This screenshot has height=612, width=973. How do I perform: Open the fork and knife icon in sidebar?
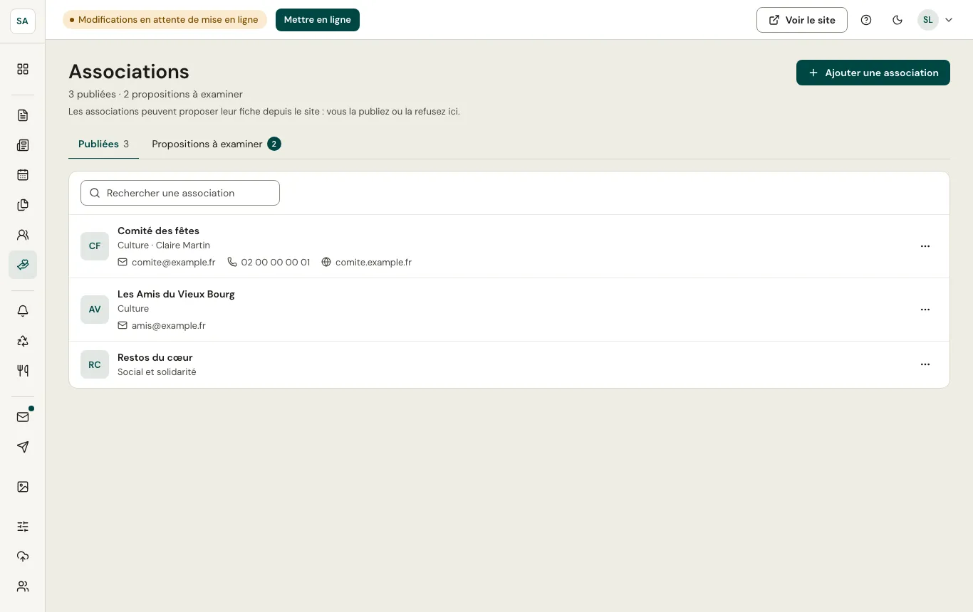23,371
